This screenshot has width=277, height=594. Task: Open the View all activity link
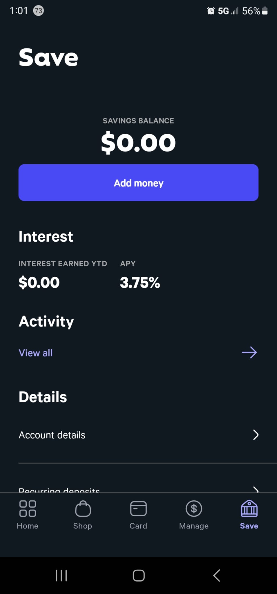pyautogui.click(x=36, y=353)
